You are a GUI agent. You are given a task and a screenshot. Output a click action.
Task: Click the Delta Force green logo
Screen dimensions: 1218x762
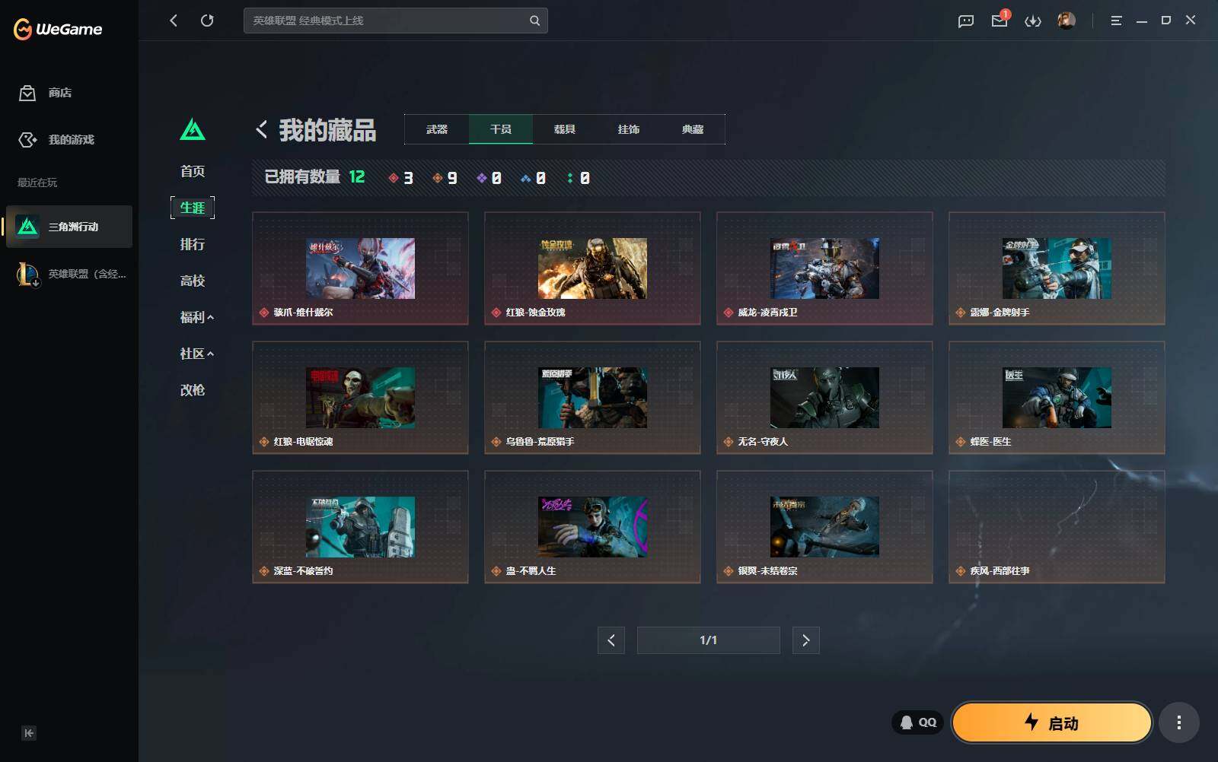click(193, 129)
